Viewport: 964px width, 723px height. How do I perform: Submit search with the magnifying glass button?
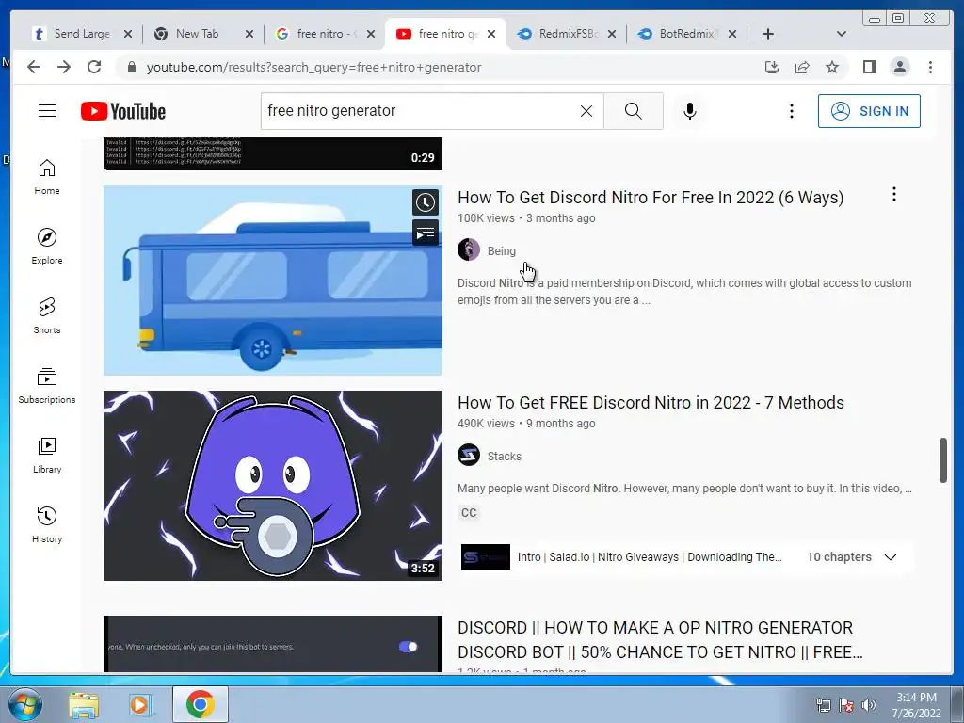tap(634, 111)
